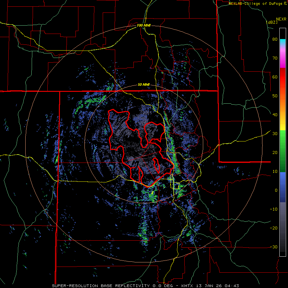
Task: Click the 40 value on dBZ scale
Action: (275, 115)
